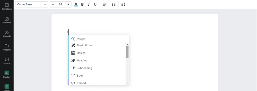
Task: Open the Elements panel
Action: pos(7,20)
